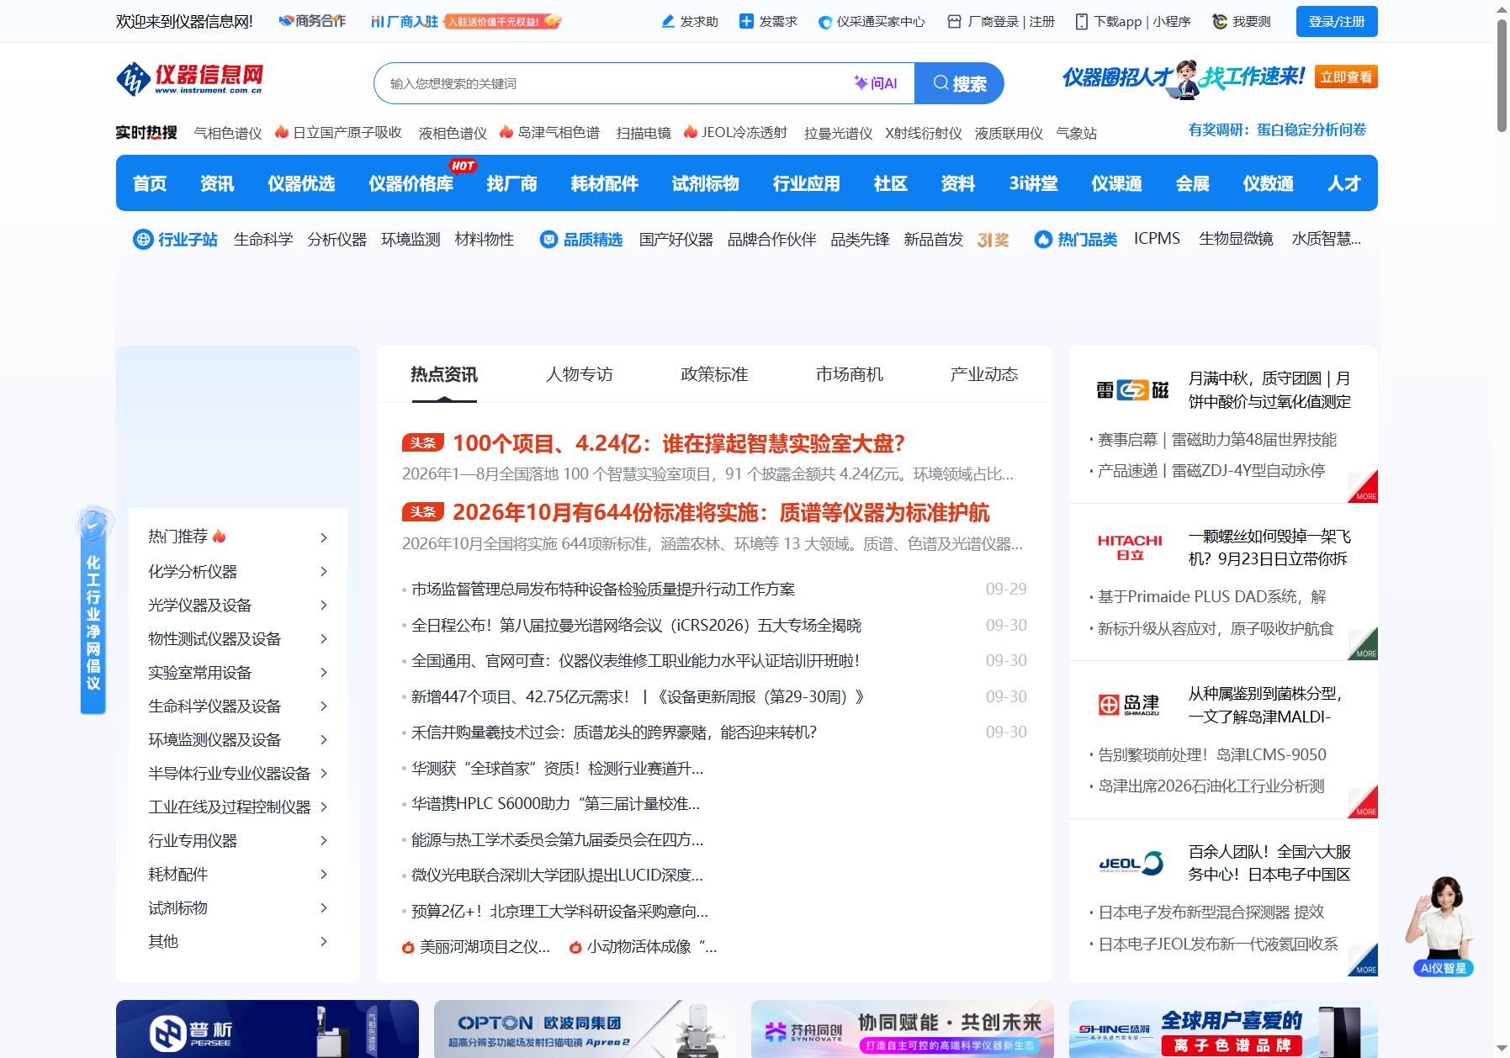This screenshot has height=1058, width=1510.
Task: Open the 有奖调研：蛋白稳定分析问卷 link
Action: tap(1277, 130)
